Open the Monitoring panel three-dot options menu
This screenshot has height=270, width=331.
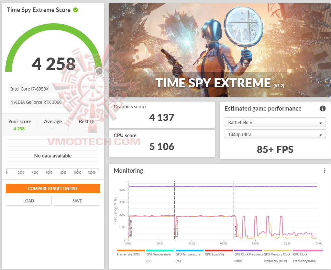click(x=325, y=170)
